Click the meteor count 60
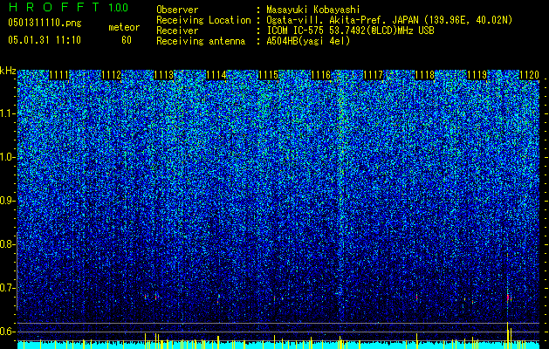This screenshot has height=349, width=549. pos(127,40)
